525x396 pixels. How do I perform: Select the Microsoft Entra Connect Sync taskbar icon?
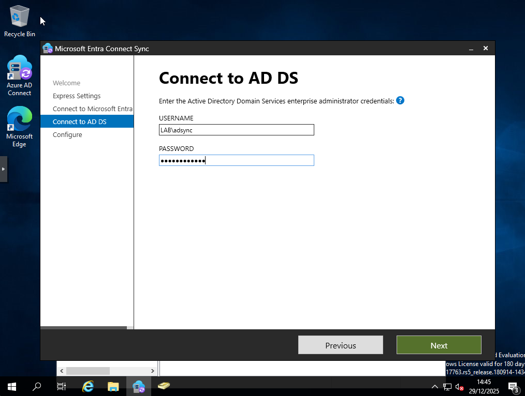click(x=138, y=386)
